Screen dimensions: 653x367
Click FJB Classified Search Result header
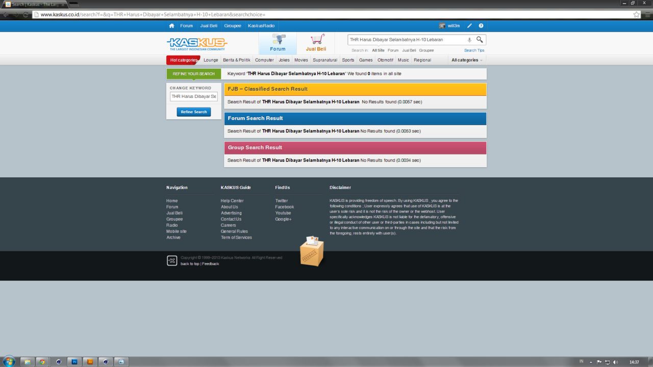click(x=356, y=89)
